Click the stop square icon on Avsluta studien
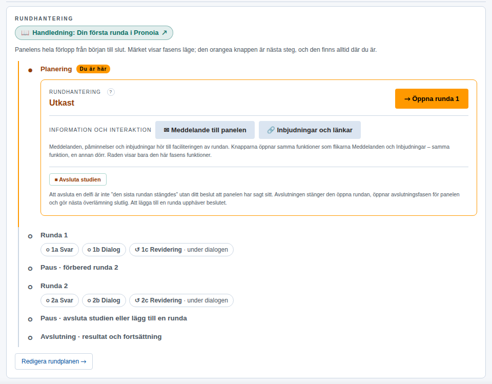 click(x=56, y=179)
